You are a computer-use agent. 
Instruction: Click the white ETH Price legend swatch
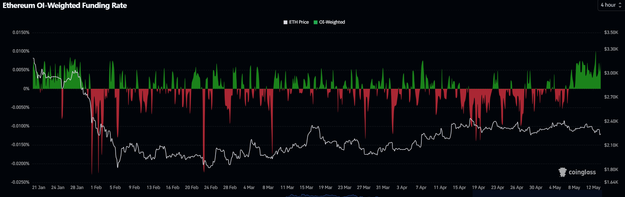pos(285,22)
